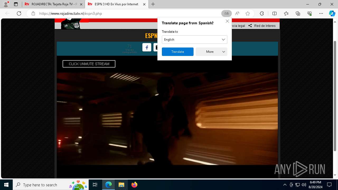Click CLICK UNMUTE STREAM button
The image size is (338, 190).
[x=89, y=64]
